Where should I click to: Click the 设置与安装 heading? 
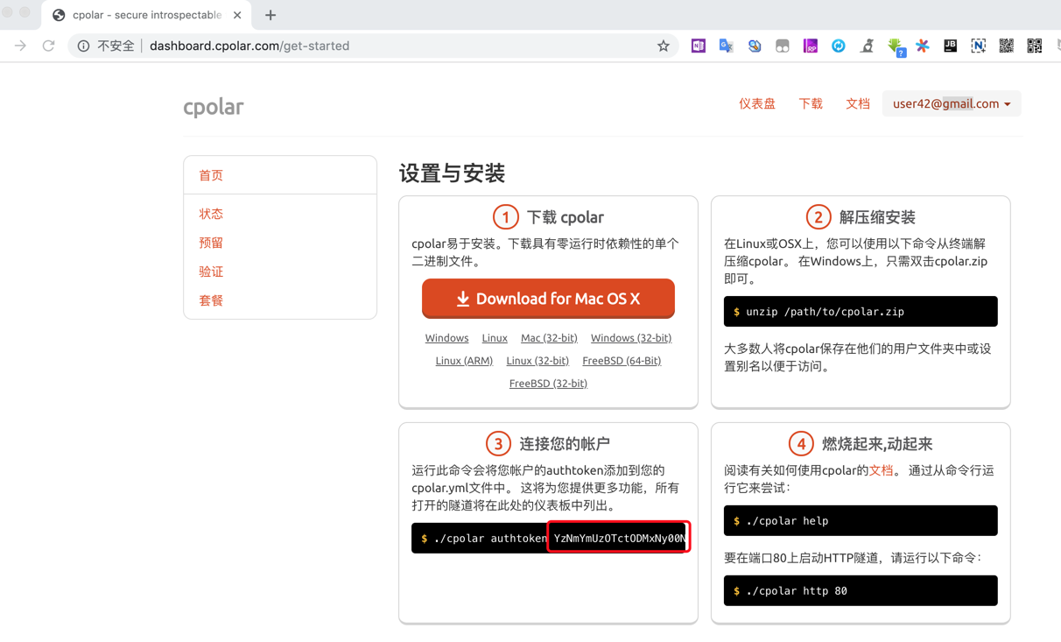click(453, 173)
